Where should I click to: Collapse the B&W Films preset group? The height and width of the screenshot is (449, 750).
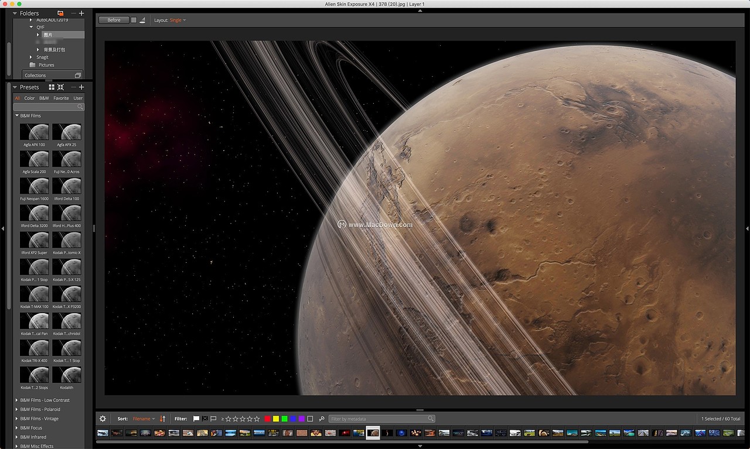[17, 116]
